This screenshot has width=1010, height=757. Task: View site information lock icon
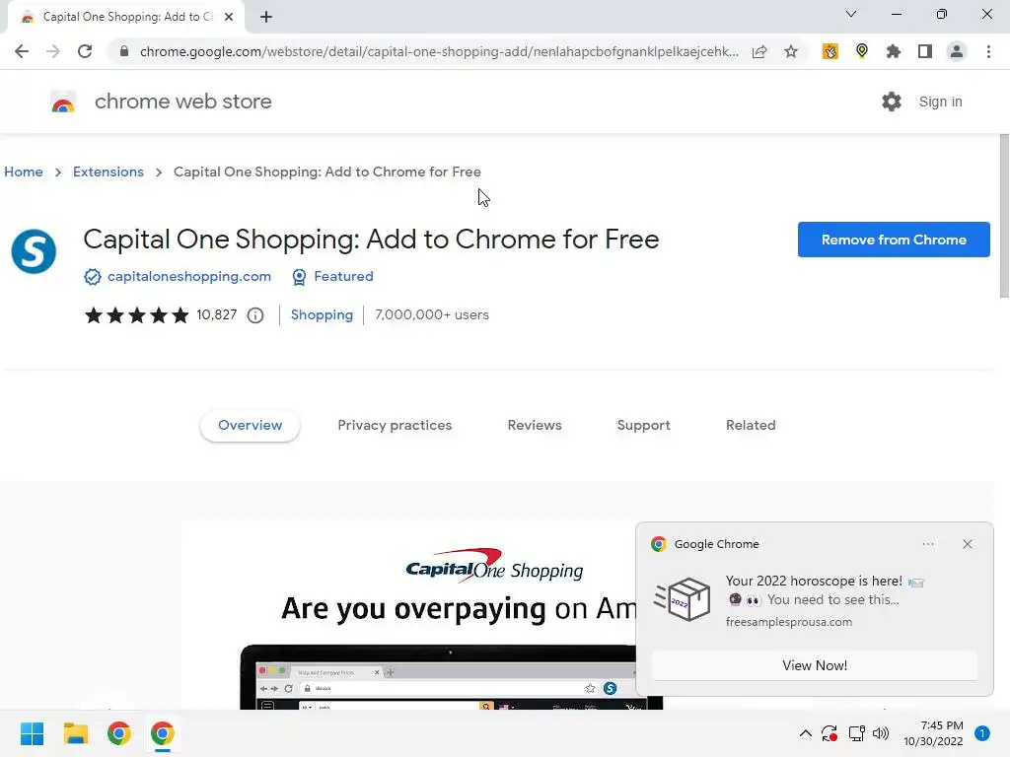click(124, 51)
